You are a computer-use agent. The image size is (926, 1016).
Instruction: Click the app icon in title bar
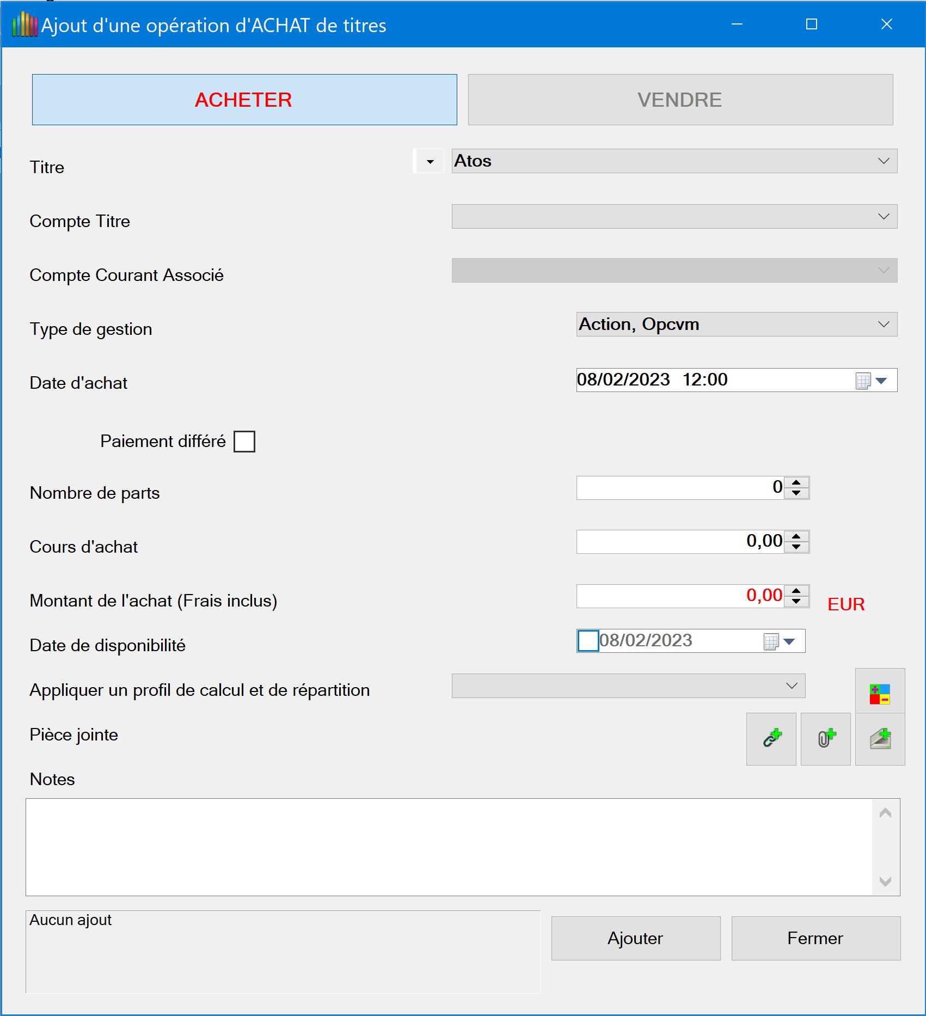tap(24, 25)
